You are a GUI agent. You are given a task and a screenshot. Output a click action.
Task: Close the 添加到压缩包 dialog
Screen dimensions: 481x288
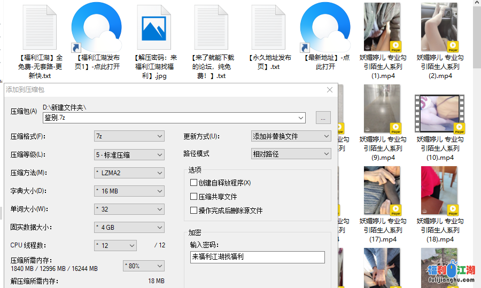(330, 90)
